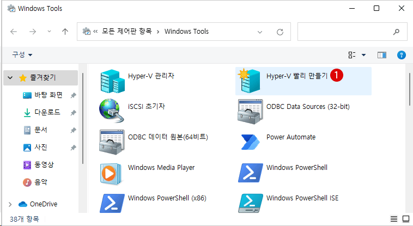Image resolution: width=413 pixels, height=226 pixels.
Task: Open the iSCSI 초기자 globe icon
Action: (x=111, y=111)
